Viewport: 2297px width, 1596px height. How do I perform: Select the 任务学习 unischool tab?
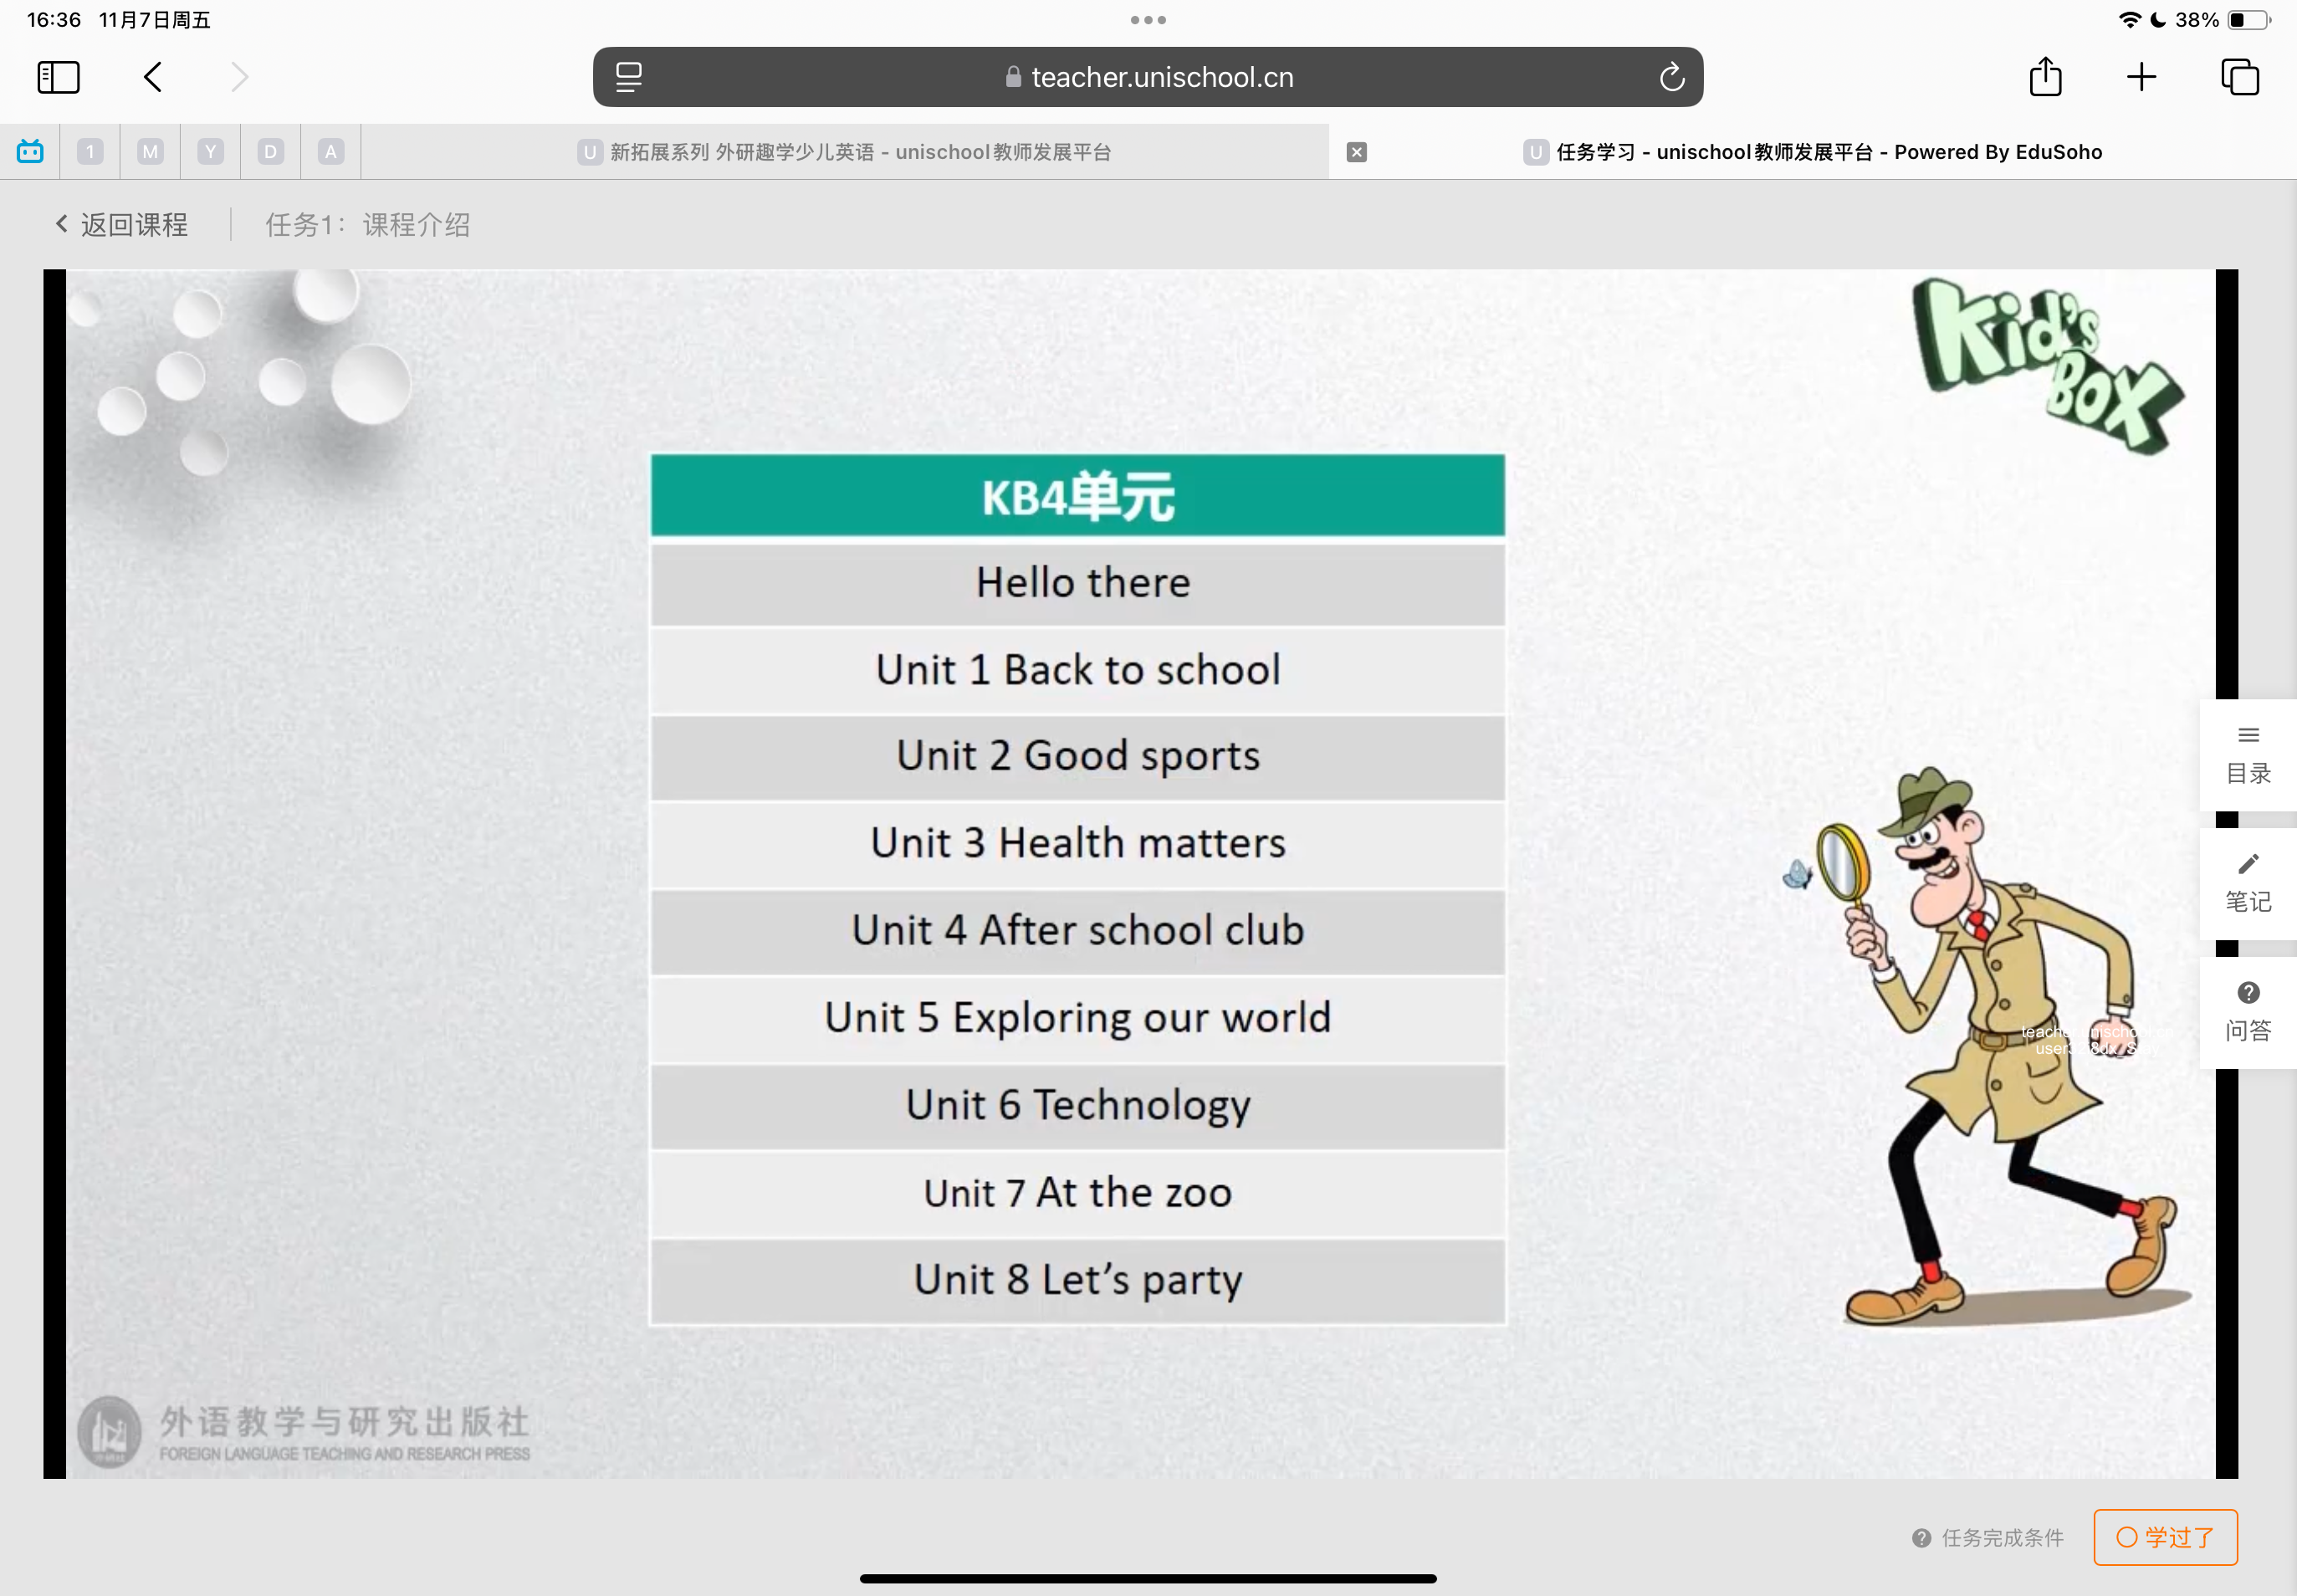pos(1812,152)
